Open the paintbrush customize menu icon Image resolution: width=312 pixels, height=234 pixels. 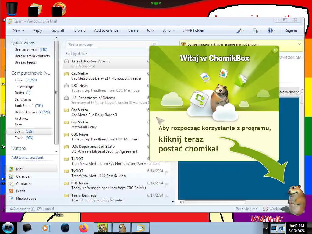(x=239, y=30)
